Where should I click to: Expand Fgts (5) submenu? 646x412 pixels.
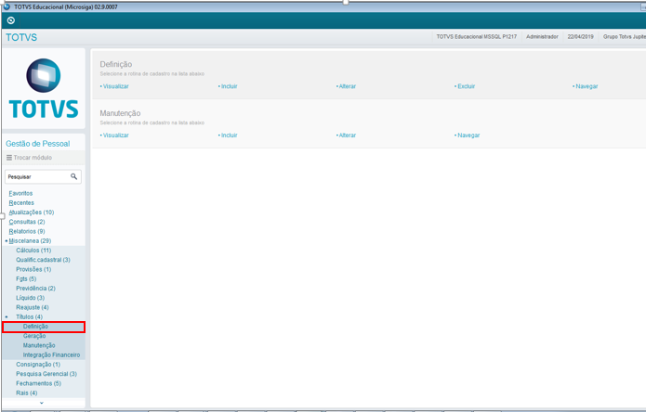click(26, 278)
